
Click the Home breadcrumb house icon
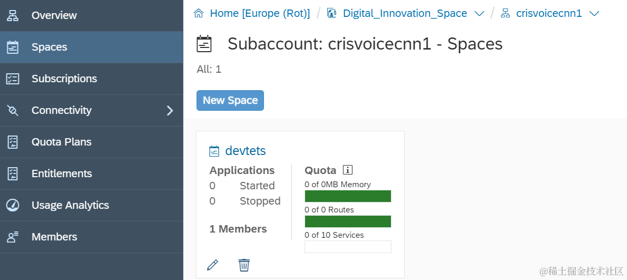(199, 13)
